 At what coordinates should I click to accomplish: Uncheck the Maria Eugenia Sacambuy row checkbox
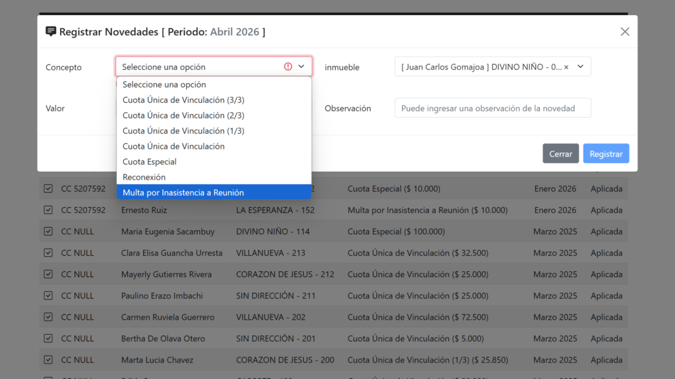pos(48,232)
